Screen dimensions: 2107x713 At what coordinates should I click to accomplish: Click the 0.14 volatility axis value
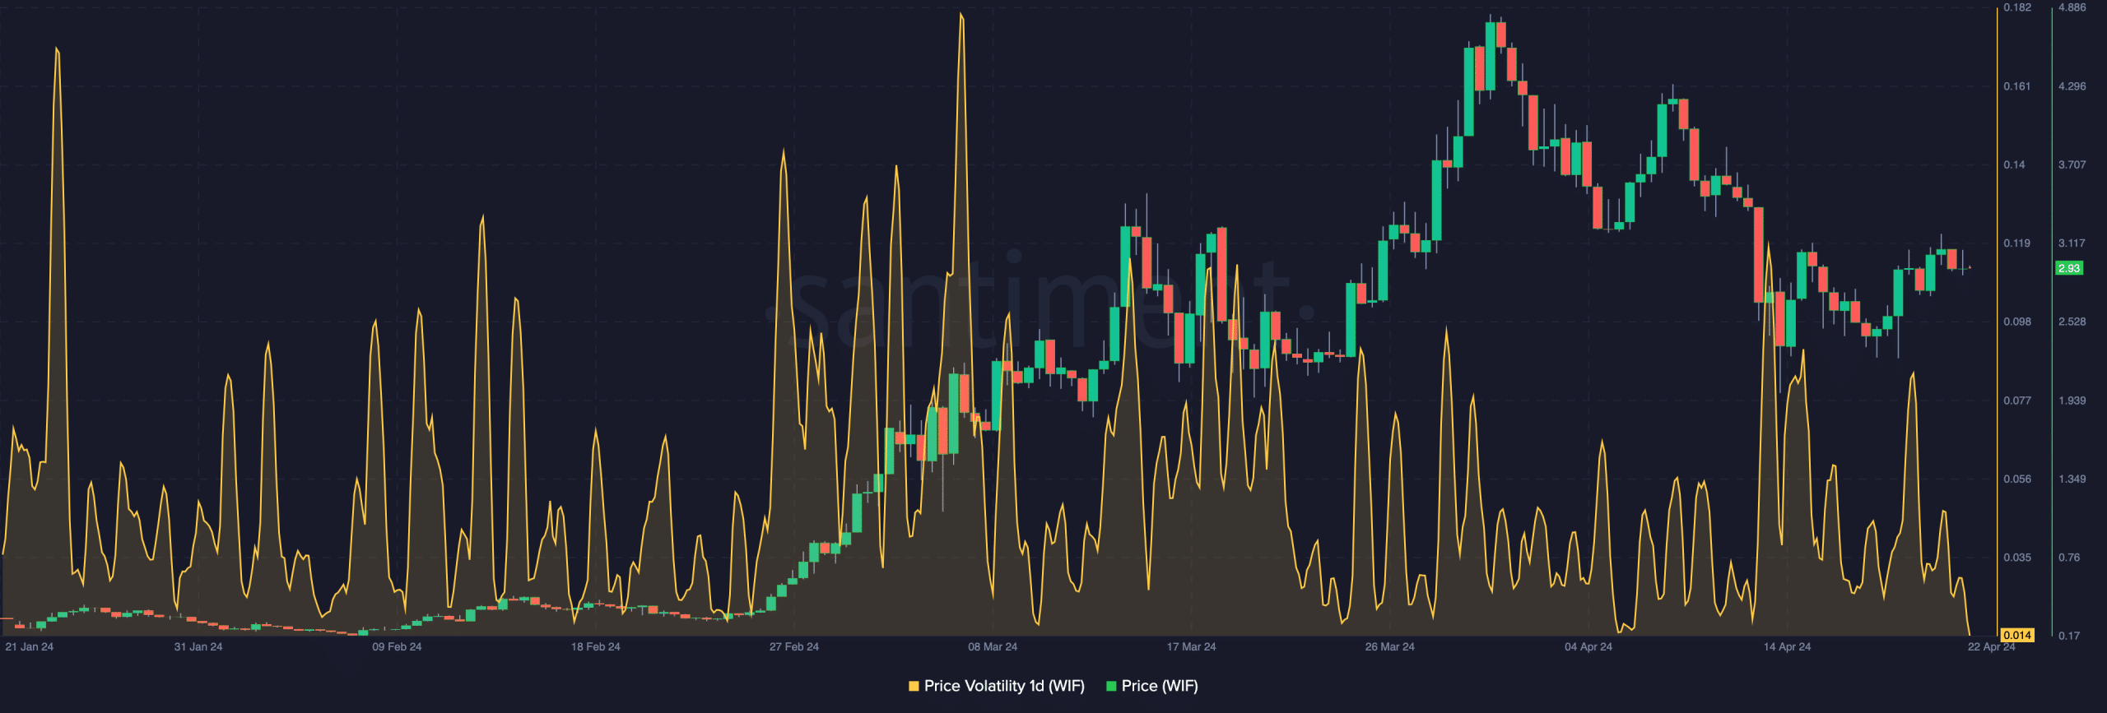[x=2014, y=164]
